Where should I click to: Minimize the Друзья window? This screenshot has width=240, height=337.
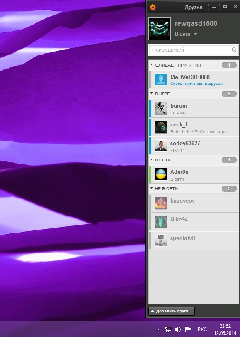[214, 7]
